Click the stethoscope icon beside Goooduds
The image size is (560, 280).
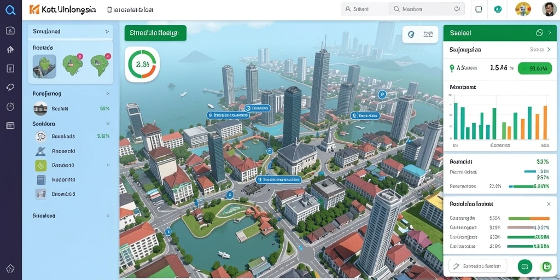40,136
